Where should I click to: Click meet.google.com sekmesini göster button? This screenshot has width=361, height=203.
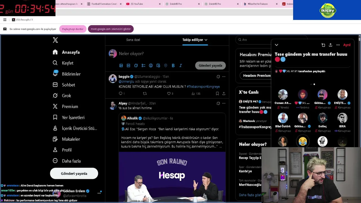point(111,29)
